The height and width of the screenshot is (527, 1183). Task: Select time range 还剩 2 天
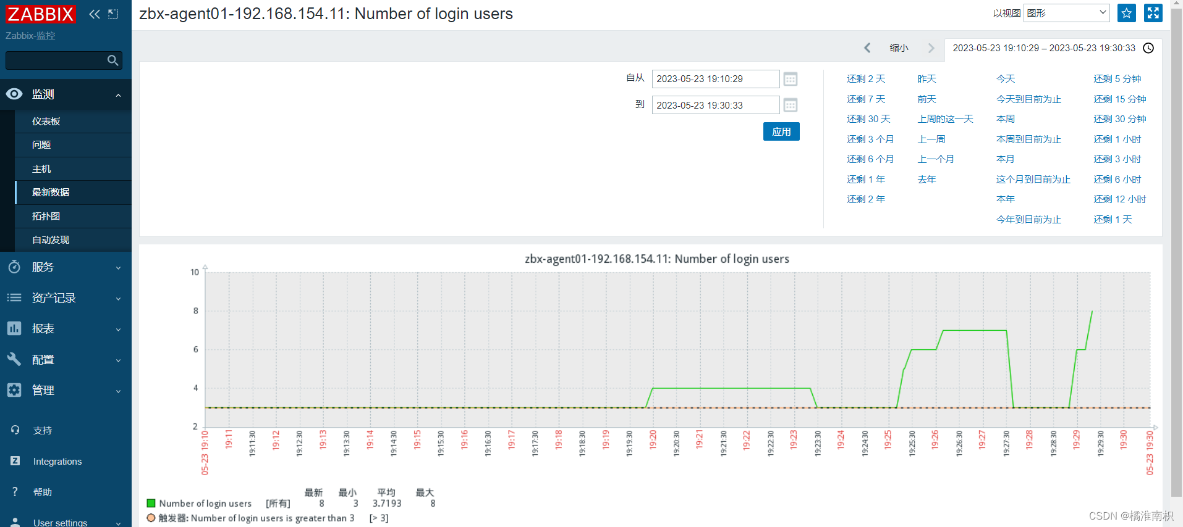(866, 78)
